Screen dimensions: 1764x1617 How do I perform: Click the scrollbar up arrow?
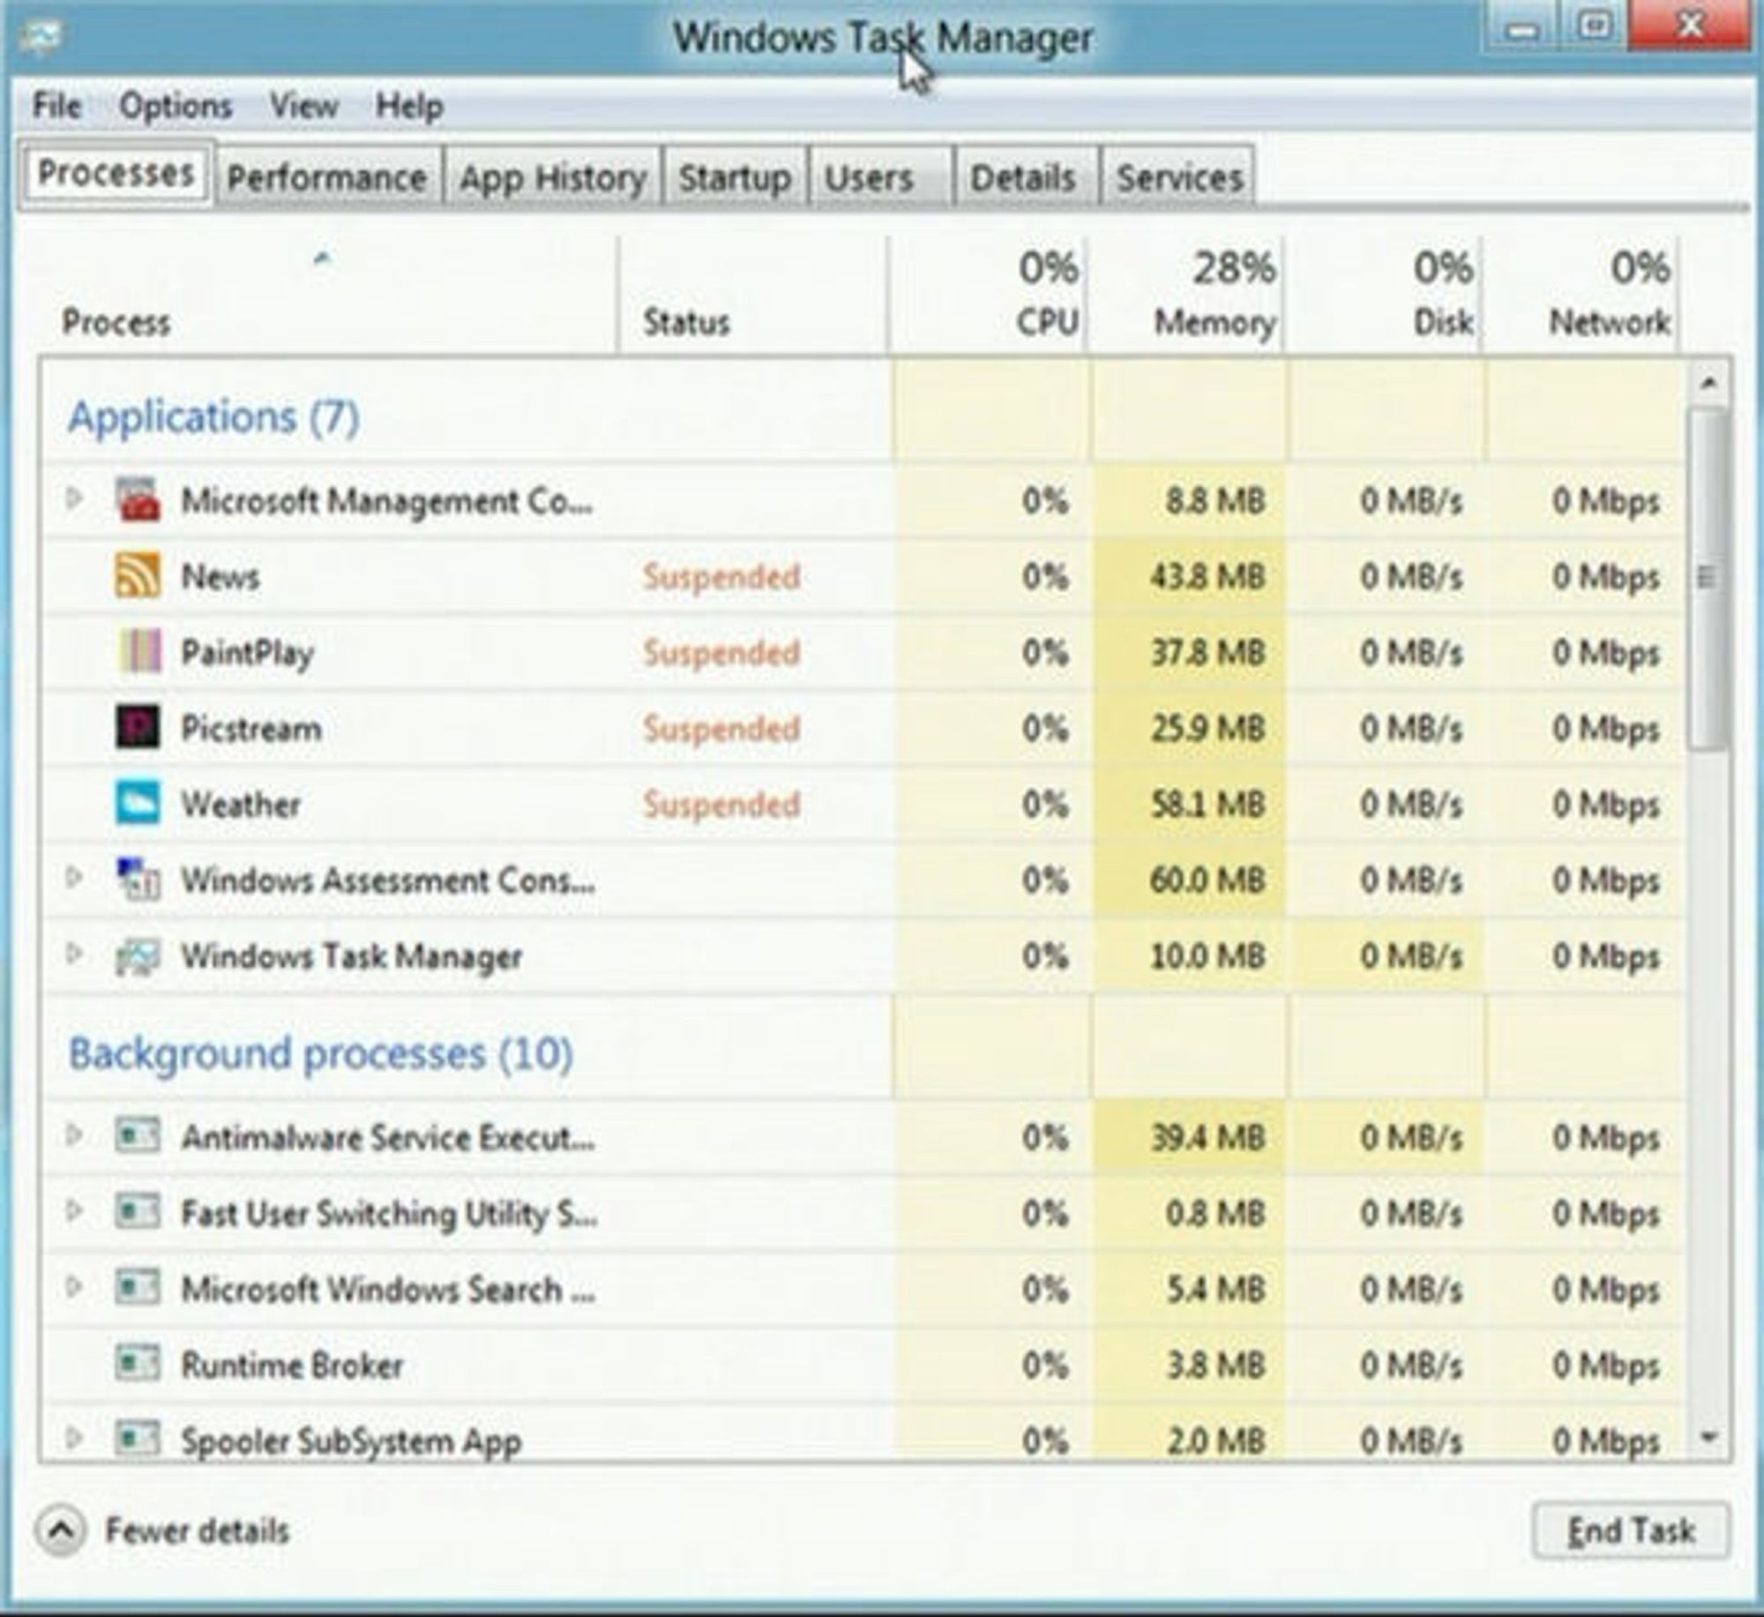click(1708, 383)
